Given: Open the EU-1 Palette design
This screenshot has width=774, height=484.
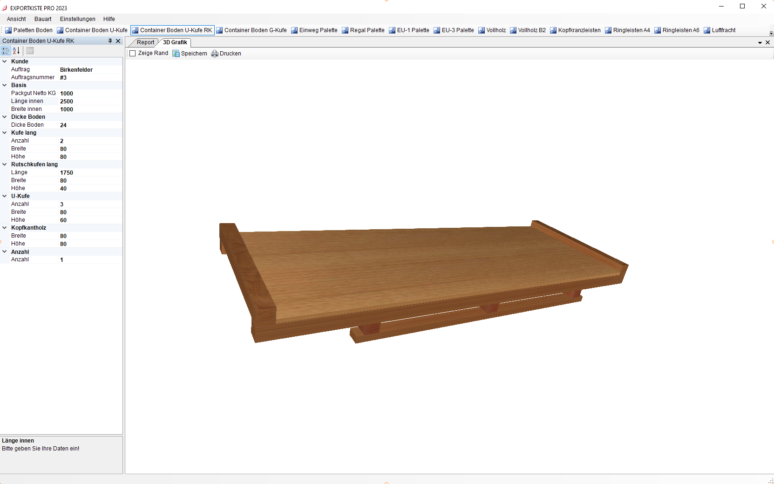Looking at the screenshot, I should coord(409,30).
